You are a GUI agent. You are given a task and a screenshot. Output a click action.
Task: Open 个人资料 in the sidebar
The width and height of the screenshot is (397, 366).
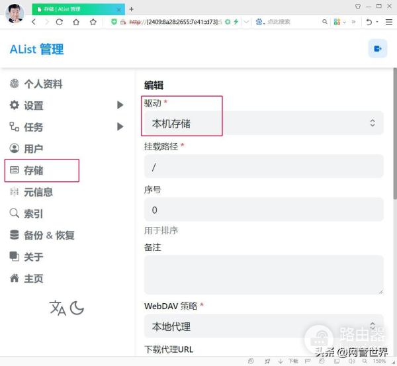[36, 84]
